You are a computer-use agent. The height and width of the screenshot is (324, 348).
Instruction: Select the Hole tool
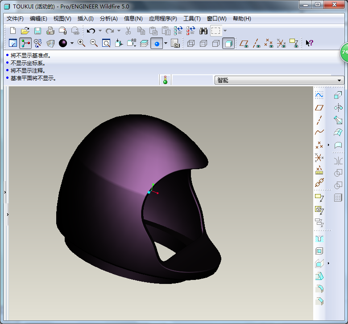[319, 239]
